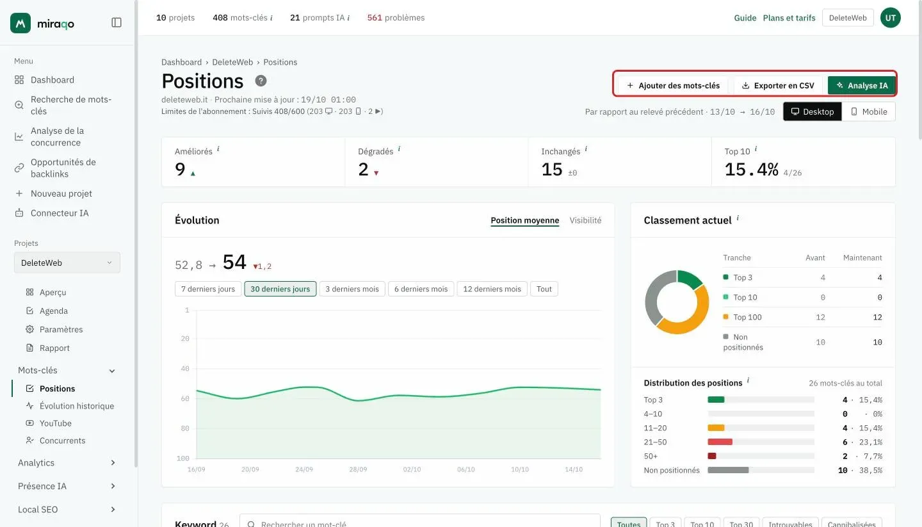Switch to Desktop device view
This screenshot has height=527, width=922.
tap(813, 111)
